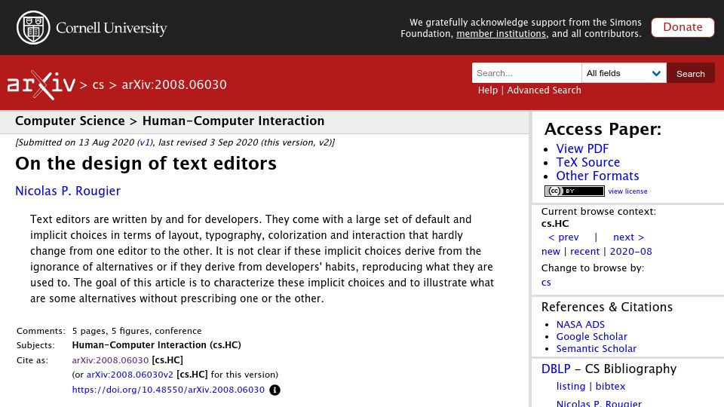The image size is (724, 407).
Task: Go to previous paper with < prev
Action: point(563,237)
